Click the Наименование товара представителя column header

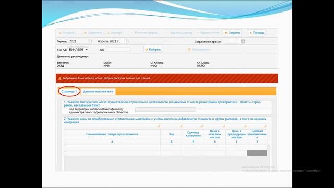[112, 134]
